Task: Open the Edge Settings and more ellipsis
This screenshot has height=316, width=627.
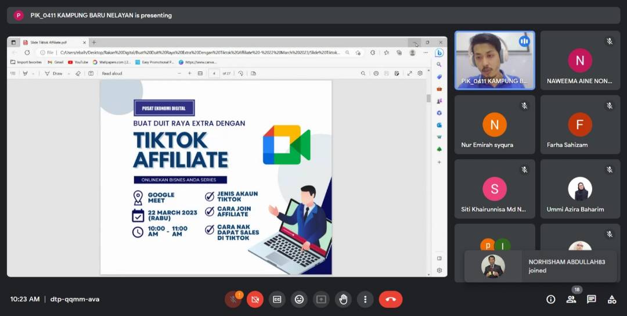Action: click(x=426, y=52)
